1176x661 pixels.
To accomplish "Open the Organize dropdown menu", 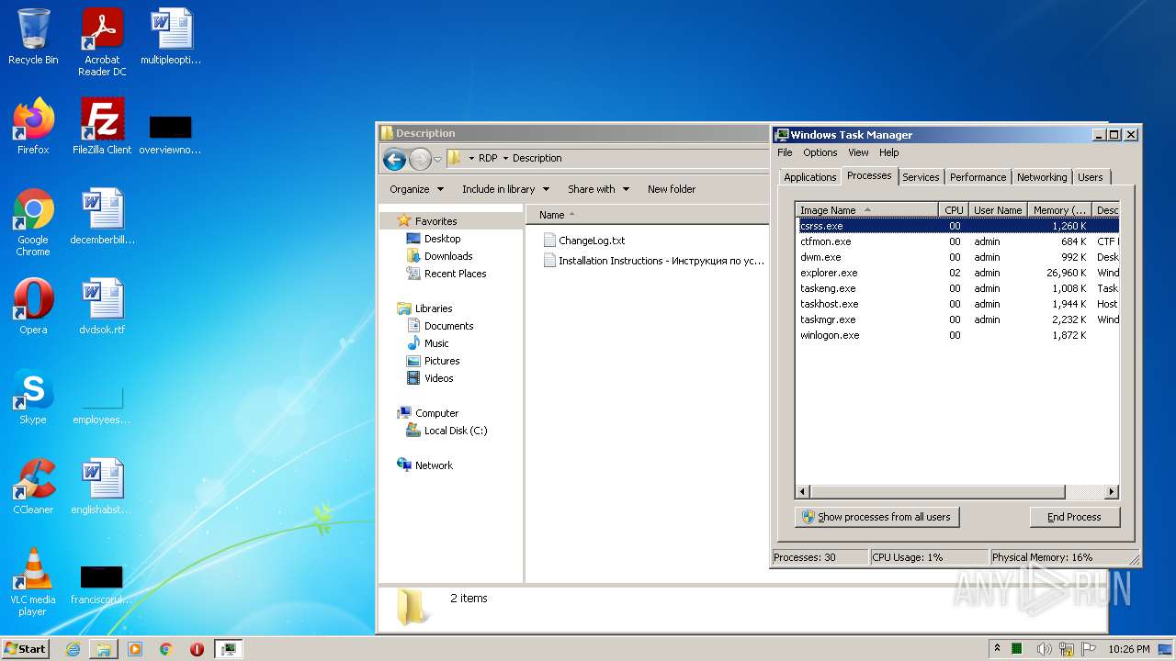I will tap(416, 189).
